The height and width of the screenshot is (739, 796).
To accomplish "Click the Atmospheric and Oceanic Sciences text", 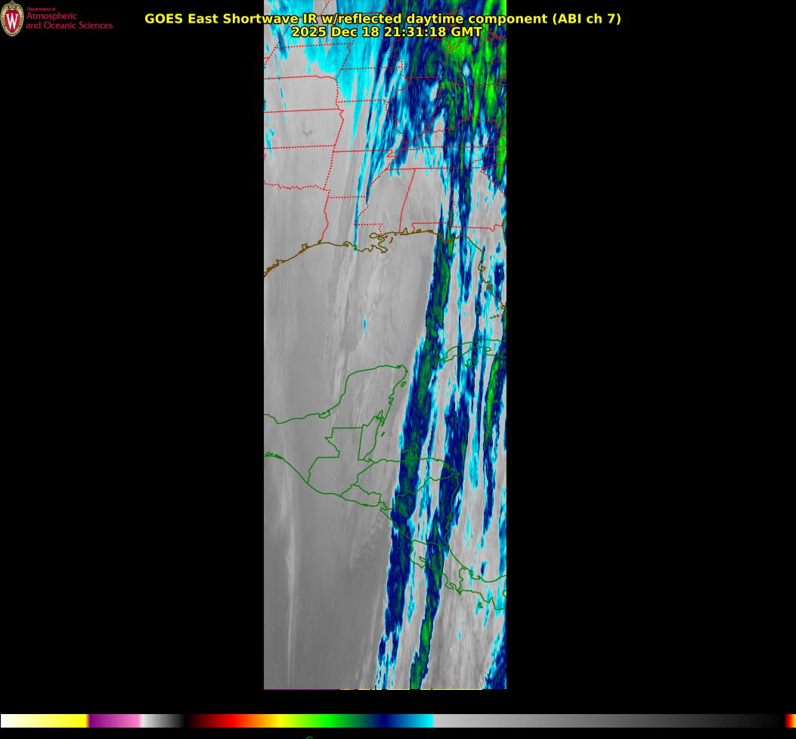I will pos(69,20).
